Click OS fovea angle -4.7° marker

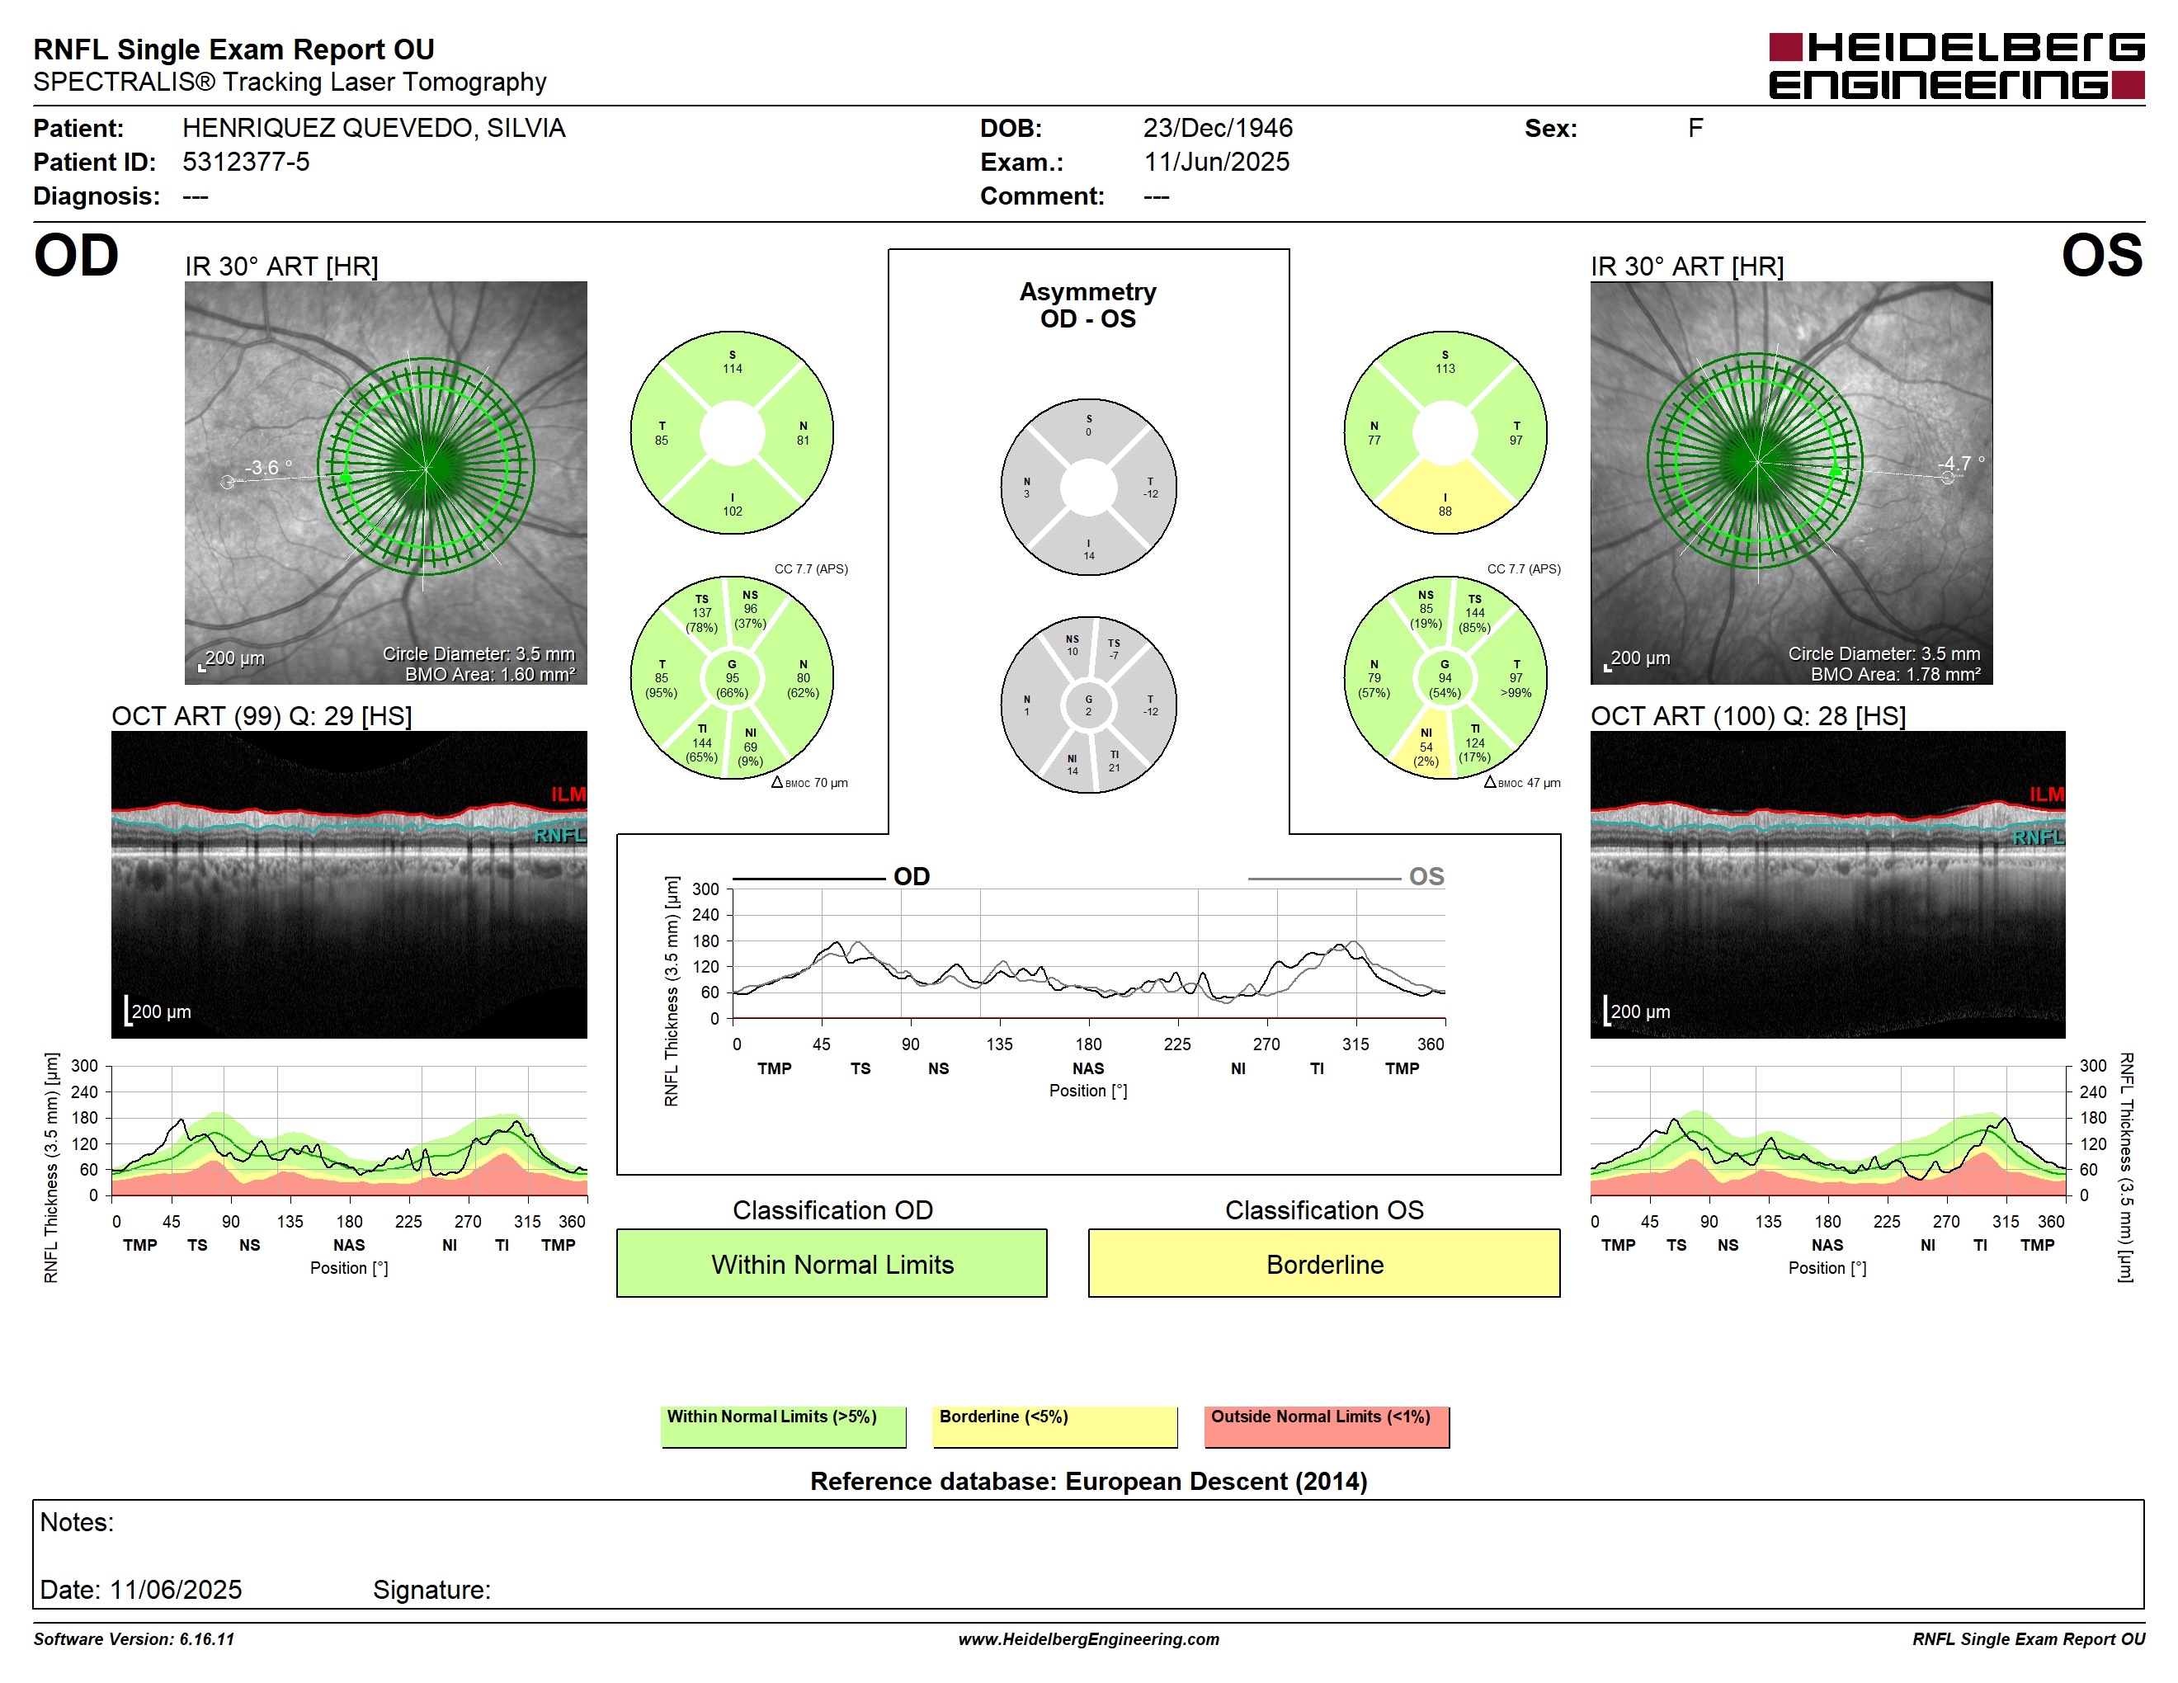coord(1960,464)
